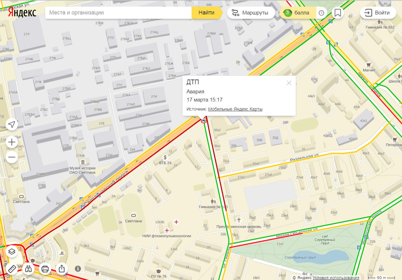Click the Пятерочка shop marker
Viewport: 402px width, 280px height.
pos(395,139)
